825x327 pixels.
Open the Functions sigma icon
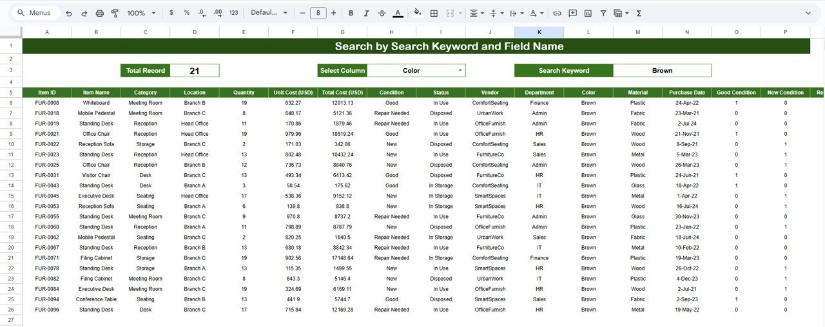click(639, 13)
